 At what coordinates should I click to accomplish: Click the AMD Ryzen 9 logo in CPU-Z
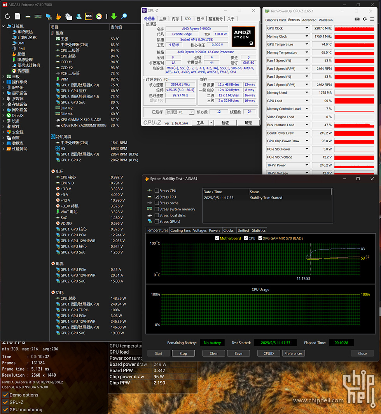tap(243, 37)
